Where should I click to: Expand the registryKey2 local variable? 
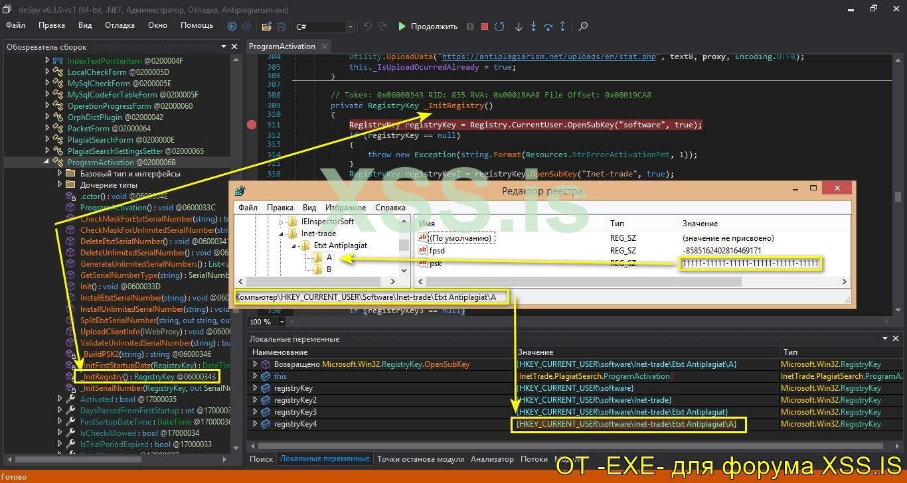(x=255, y=400)
